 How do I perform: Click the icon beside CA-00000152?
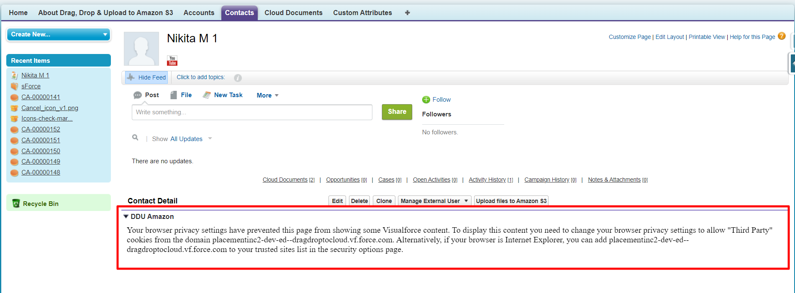coord(14,129)
